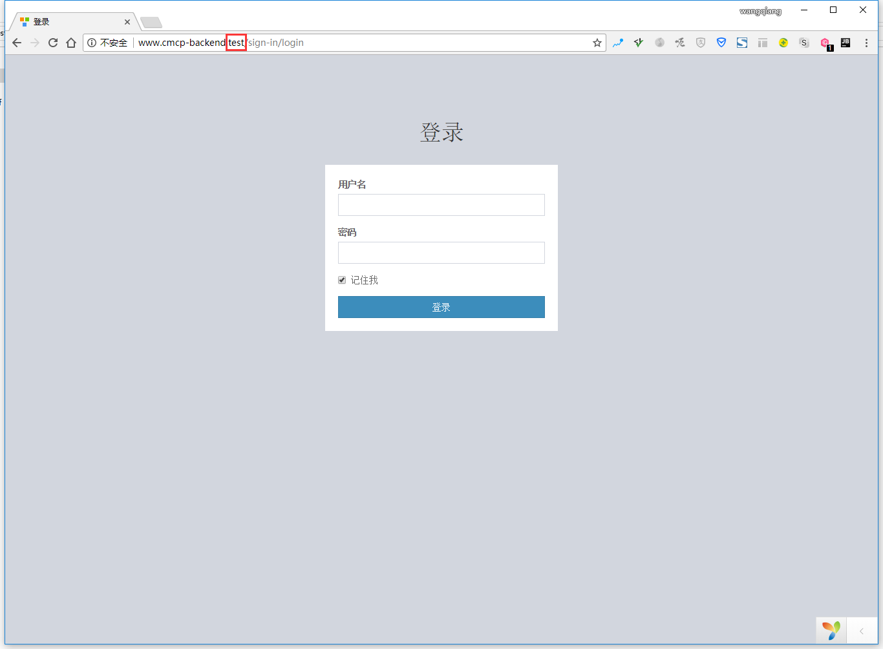Open the gray table layout extension
The image size is (883, 649).
(763, 43)
